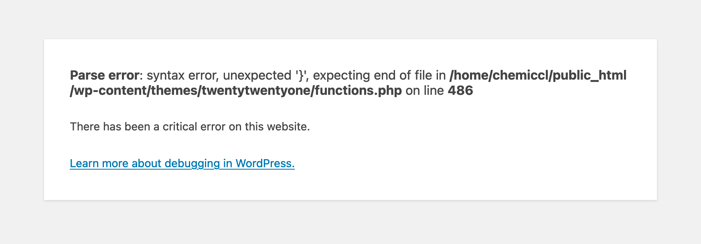Image resolution: width=701 pixels, height=244 pixels.
Task: Click the 'There has been a critical error' sentence
Action: pyautogui.click(x=148, y=127)
